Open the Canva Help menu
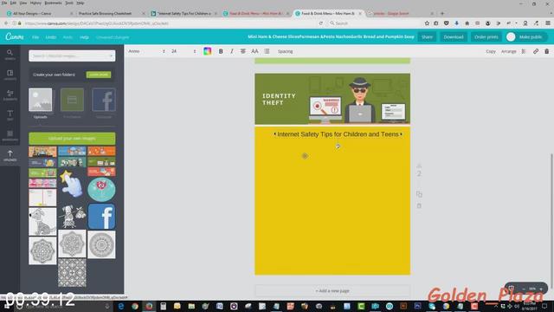This screenshot has height=312, width=554. (x=84, y=37)
